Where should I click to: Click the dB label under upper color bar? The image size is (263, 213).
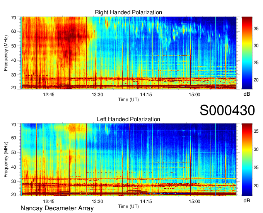click(x=247, y=94)
